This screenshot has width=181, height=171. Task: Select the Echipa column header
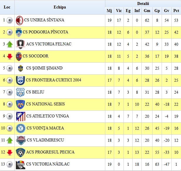pos(60,7)
